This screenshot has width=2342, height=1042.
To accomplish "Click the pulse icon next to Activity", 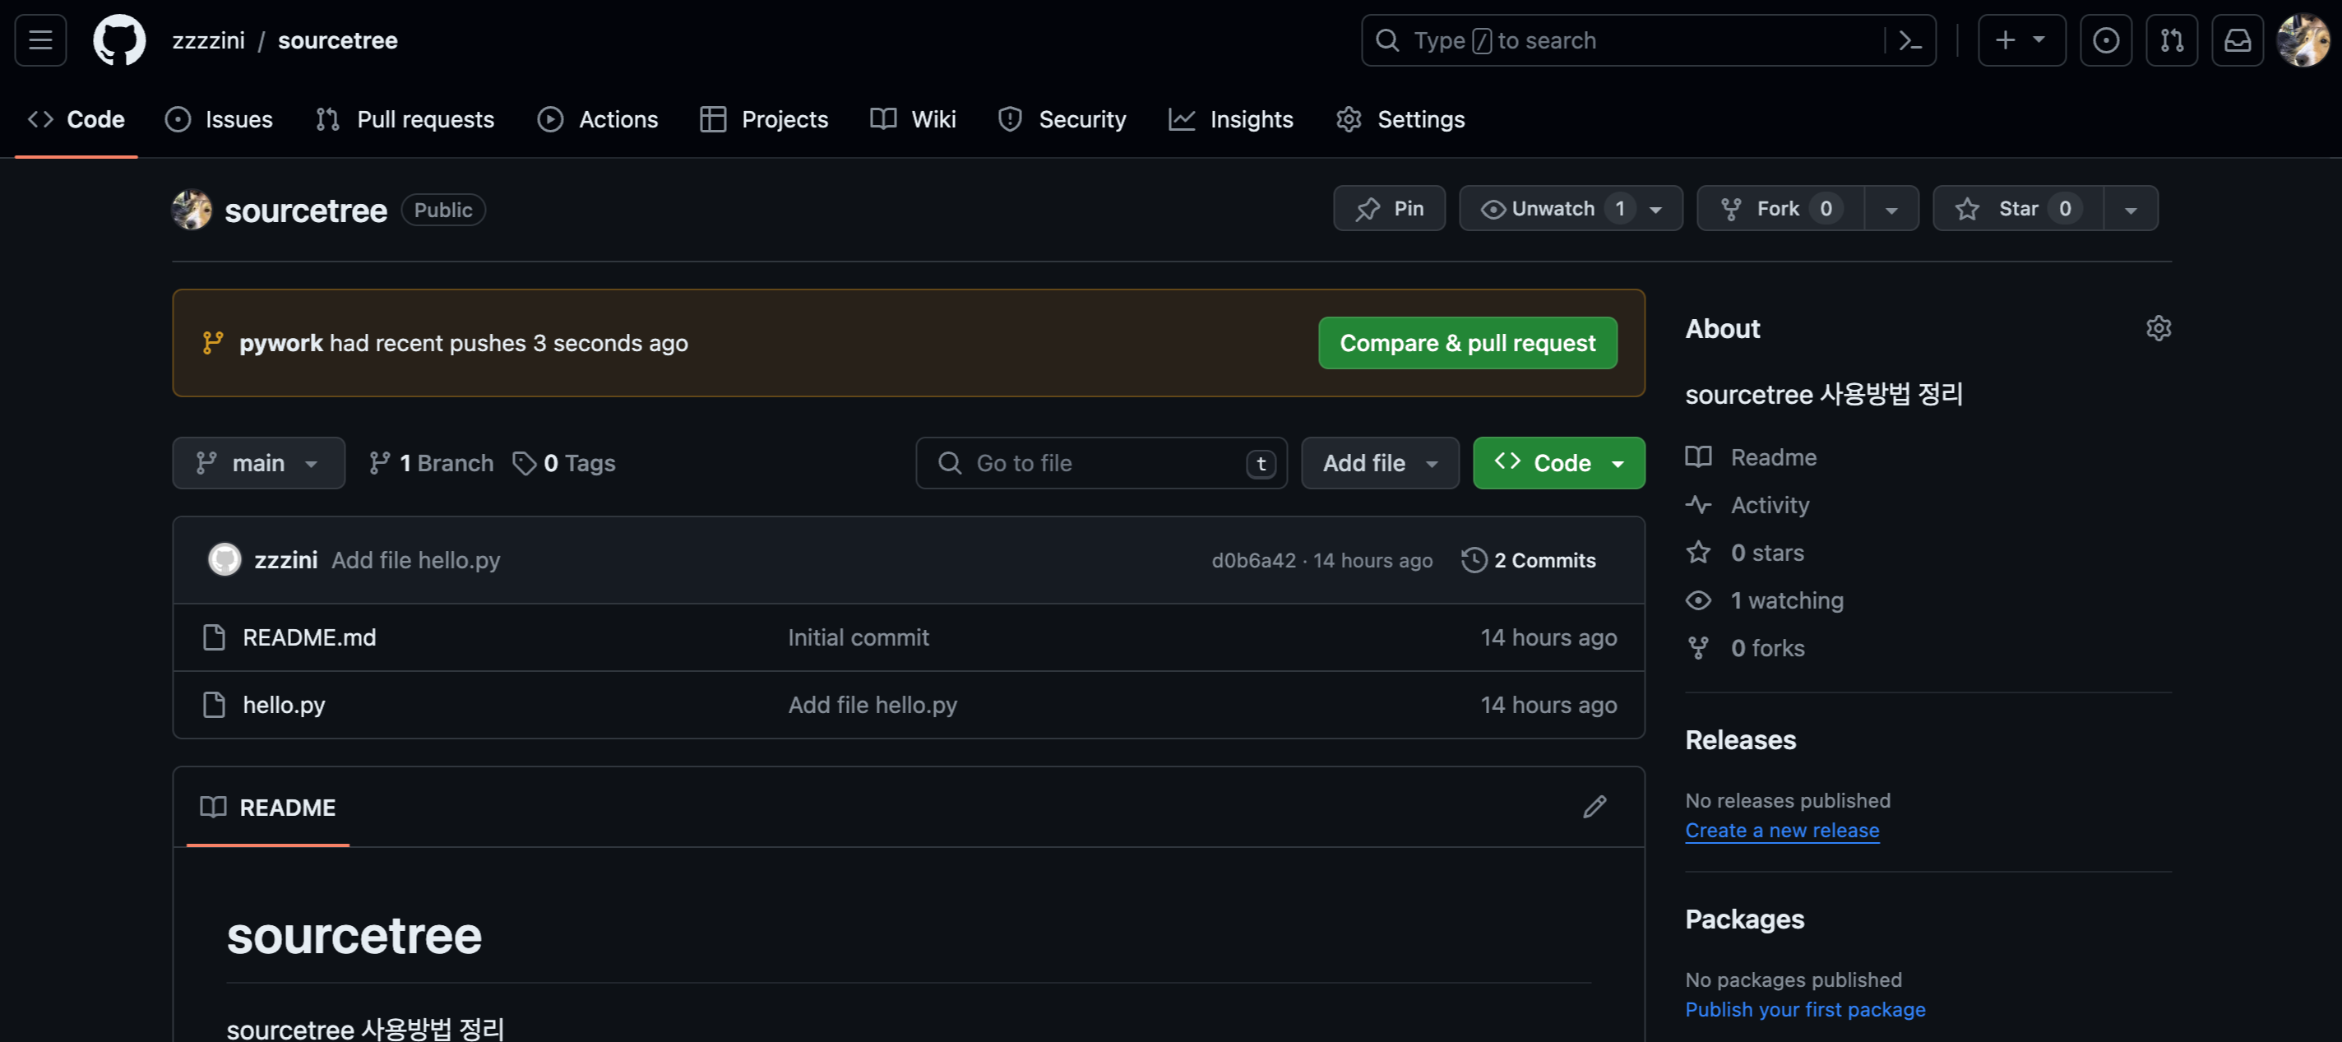I will click(1698, 505).
